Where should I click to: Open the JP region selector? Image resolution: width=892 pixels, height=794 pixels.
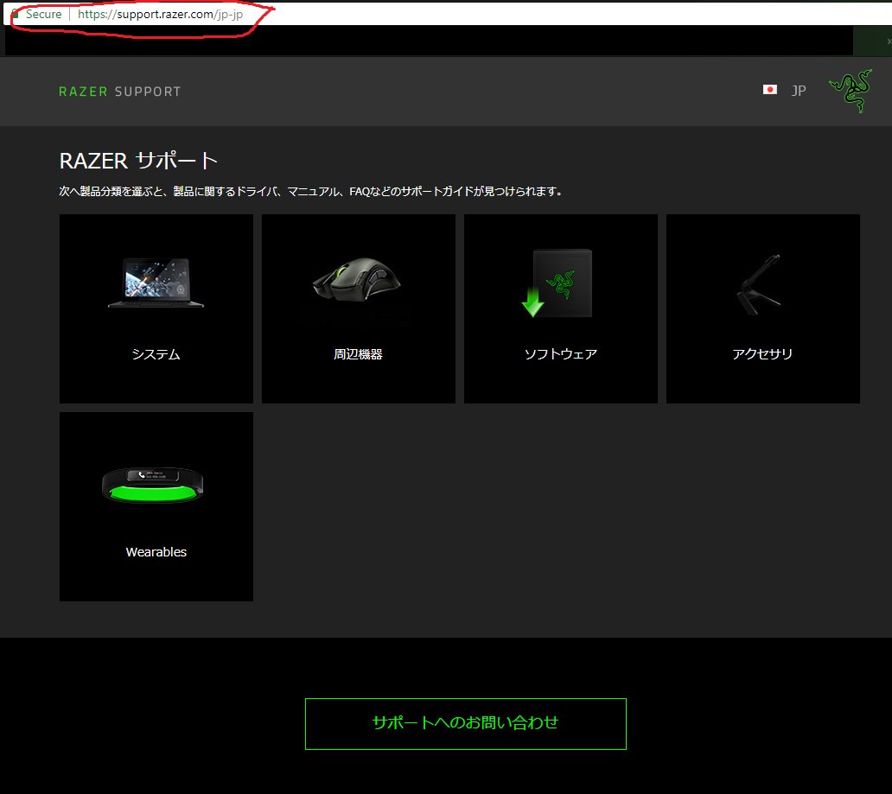[x=798, y=91]
